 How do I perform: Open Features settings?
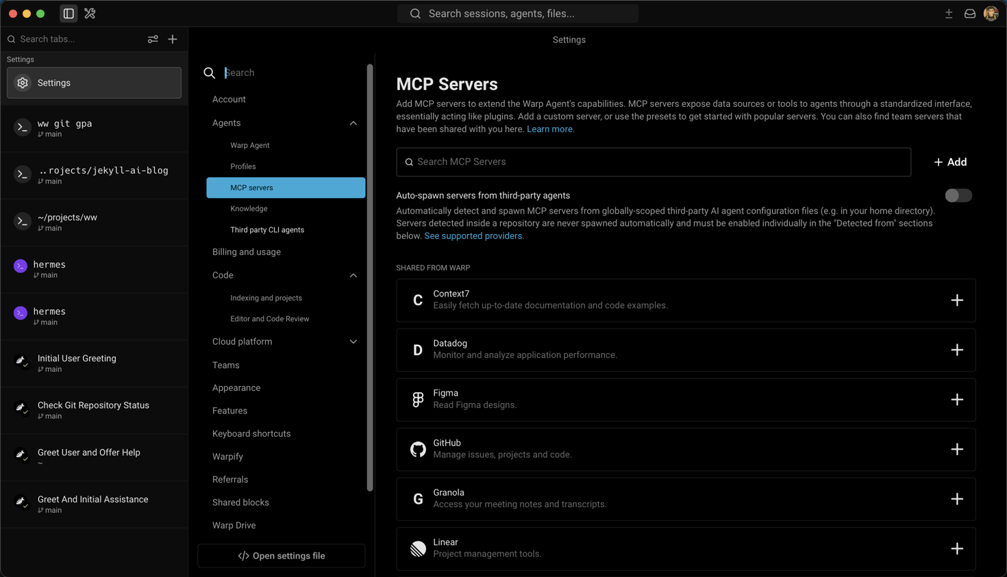(229, 411)
